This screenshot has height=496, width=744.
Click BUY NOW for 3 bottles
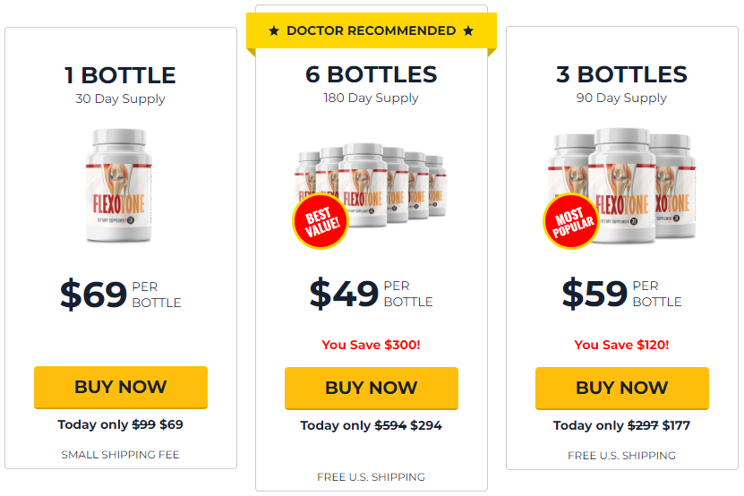[621, 388]
